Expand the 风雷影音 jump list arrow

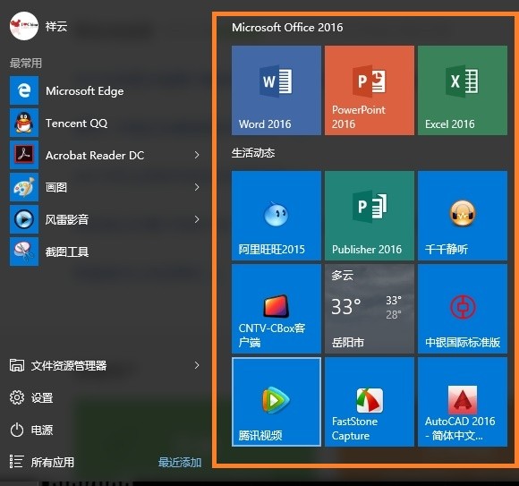[197, 219]
